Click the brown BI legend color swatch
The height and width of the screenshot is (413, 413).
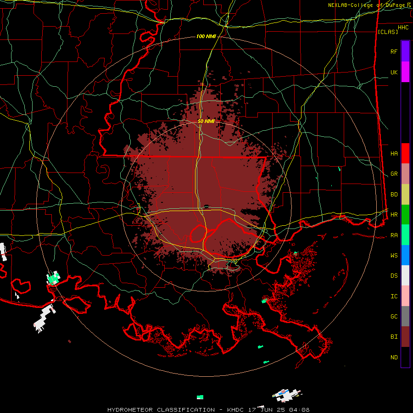[x=405, y=337]
